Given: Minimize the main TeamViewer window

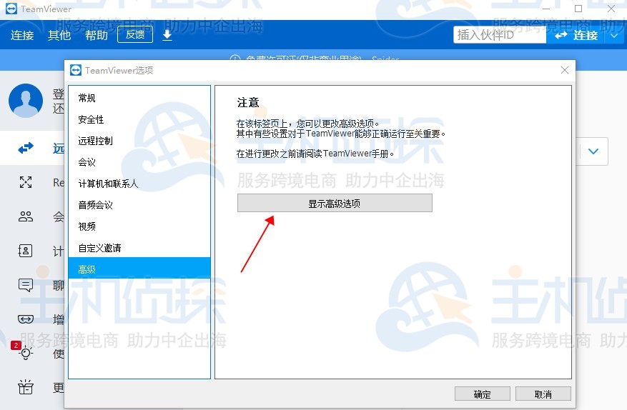Looking at the screenshot, I should pos(546,9).
